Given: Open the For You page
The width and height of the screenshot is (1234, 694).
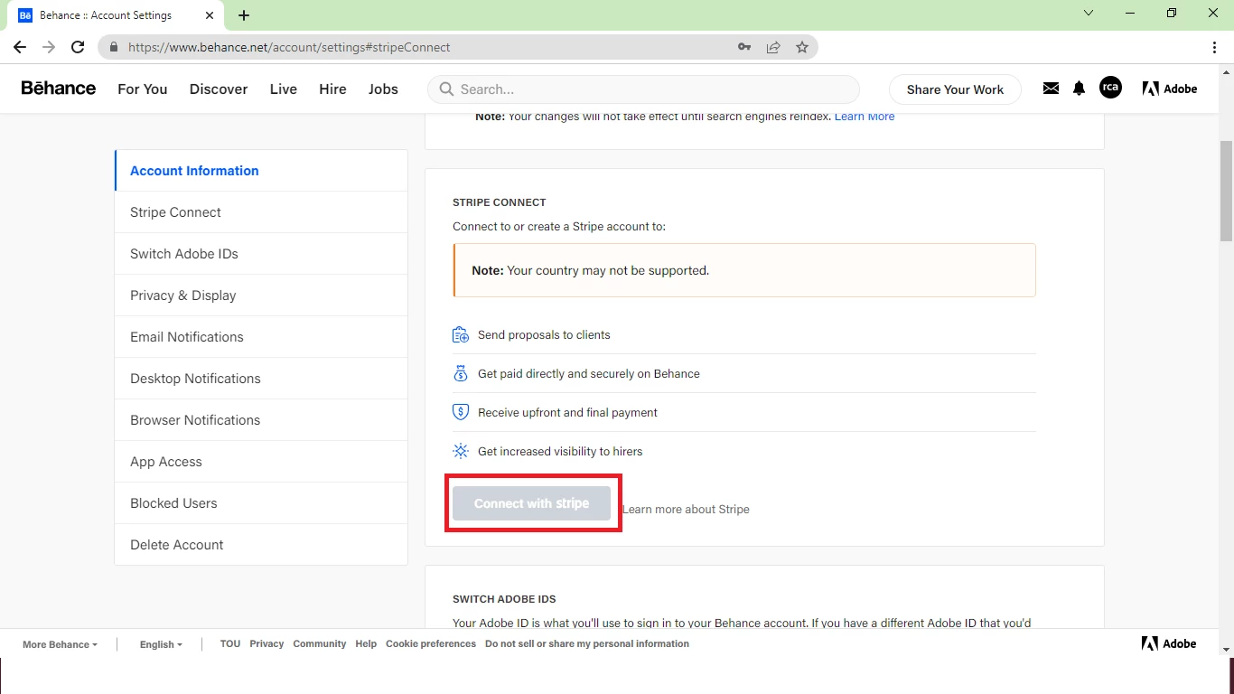Looking at the screenshot, I should pyautogui.click(x=143, y=89).
